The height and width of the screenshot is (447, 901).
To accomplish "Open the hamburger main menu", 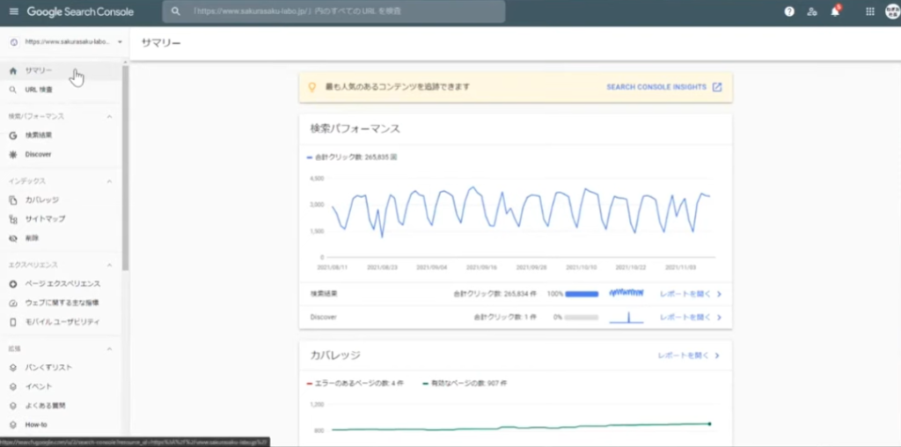I will pyautogui.click(x=14, y=11).
